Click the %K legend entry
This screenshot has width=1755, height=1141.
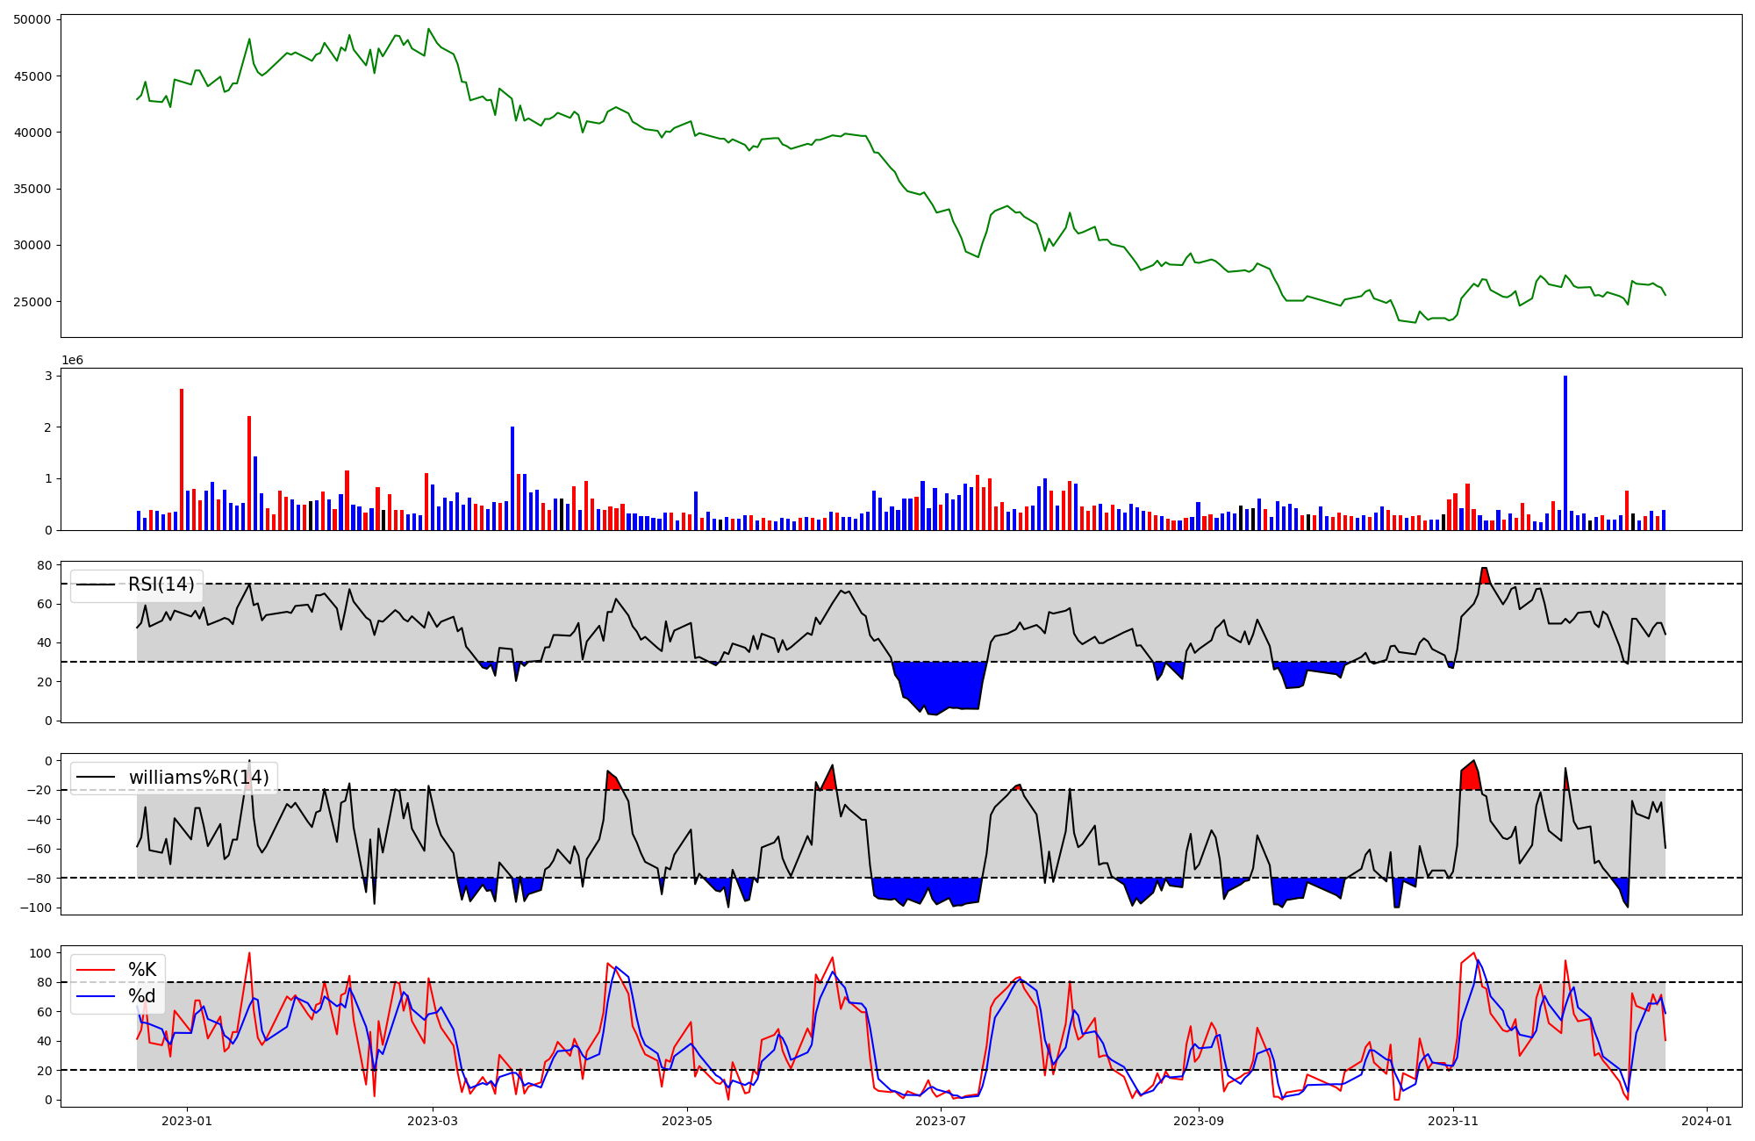[142, 970]
